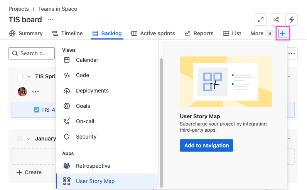Screen dimensions: 307x190
Task: Click the share icon button
Action: pyautogui.click(x=276, y=20)
